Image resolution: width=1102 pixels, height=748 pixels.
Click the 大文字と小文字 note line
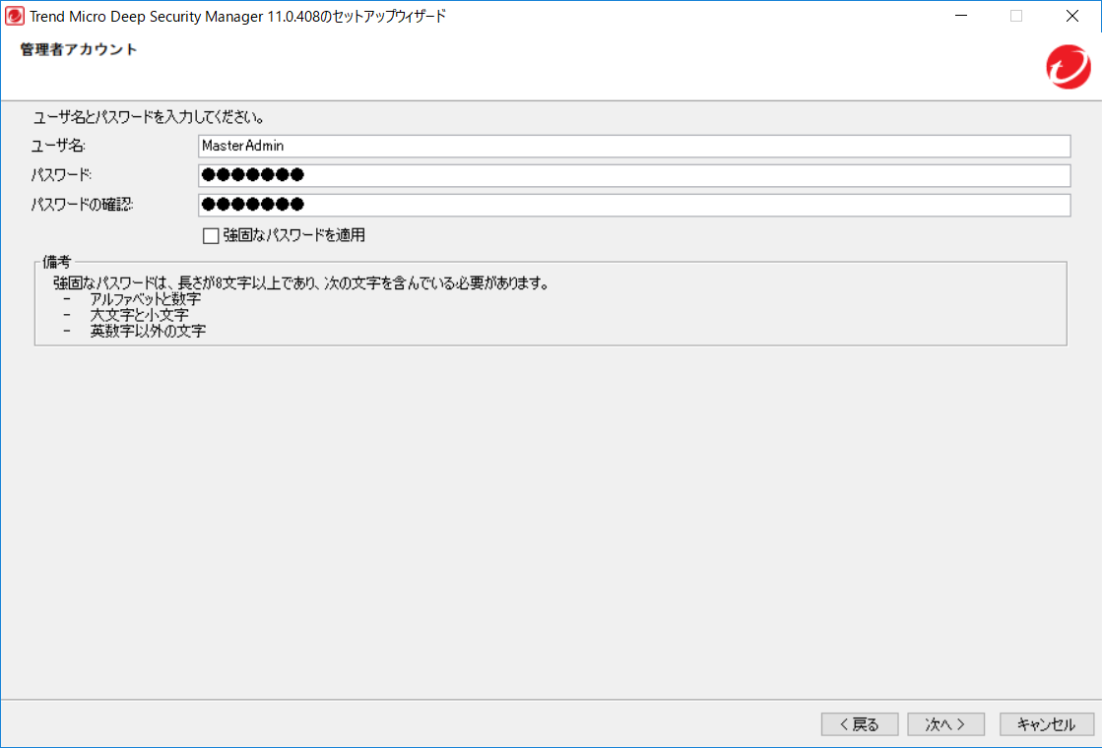(x=139, y=315)
